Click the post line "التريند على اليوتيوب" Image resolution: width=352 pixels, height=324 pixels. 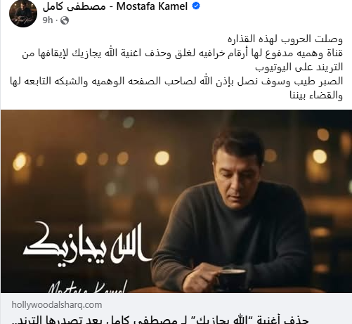(x=299, y=67)
